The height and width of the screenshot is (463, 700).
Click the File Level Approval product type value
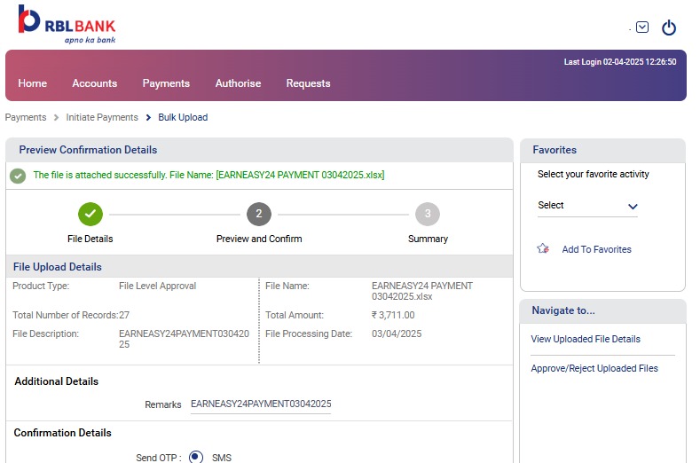click(x=157, y=286)
